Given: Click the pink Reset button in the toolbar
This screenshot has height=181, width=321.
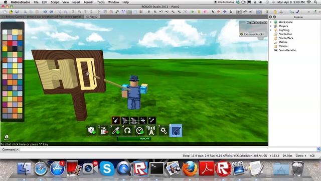Looking at the screenshot, I should coord(205,12).
